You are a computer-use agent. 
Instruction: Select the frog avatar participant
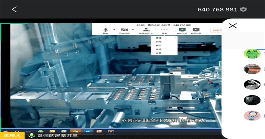point(252,54)
